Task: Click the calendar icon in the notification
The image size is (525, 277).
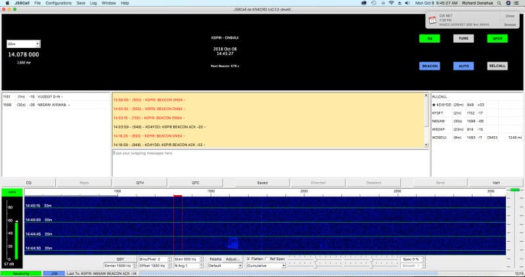Action: (432, 20)
